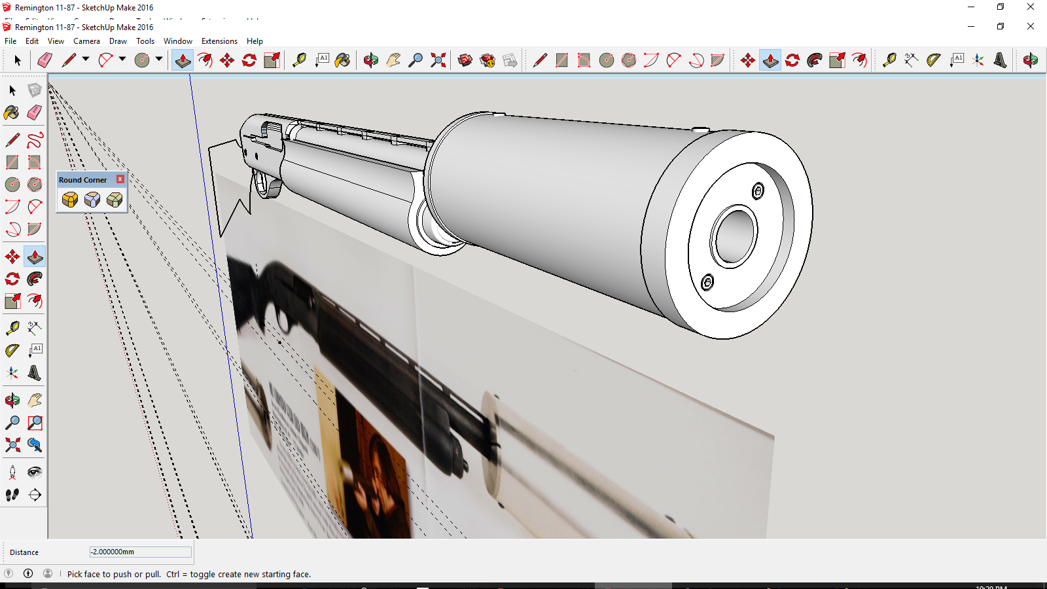Click Scale tool in the left tool palette

(12, 301)
